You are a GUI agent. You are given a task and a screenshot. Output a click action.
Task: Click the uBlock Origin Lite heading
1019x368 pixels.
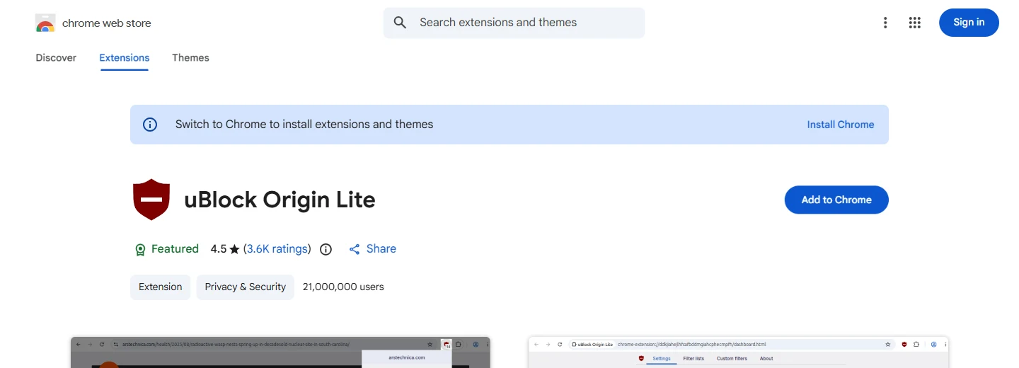pos(280,200)
